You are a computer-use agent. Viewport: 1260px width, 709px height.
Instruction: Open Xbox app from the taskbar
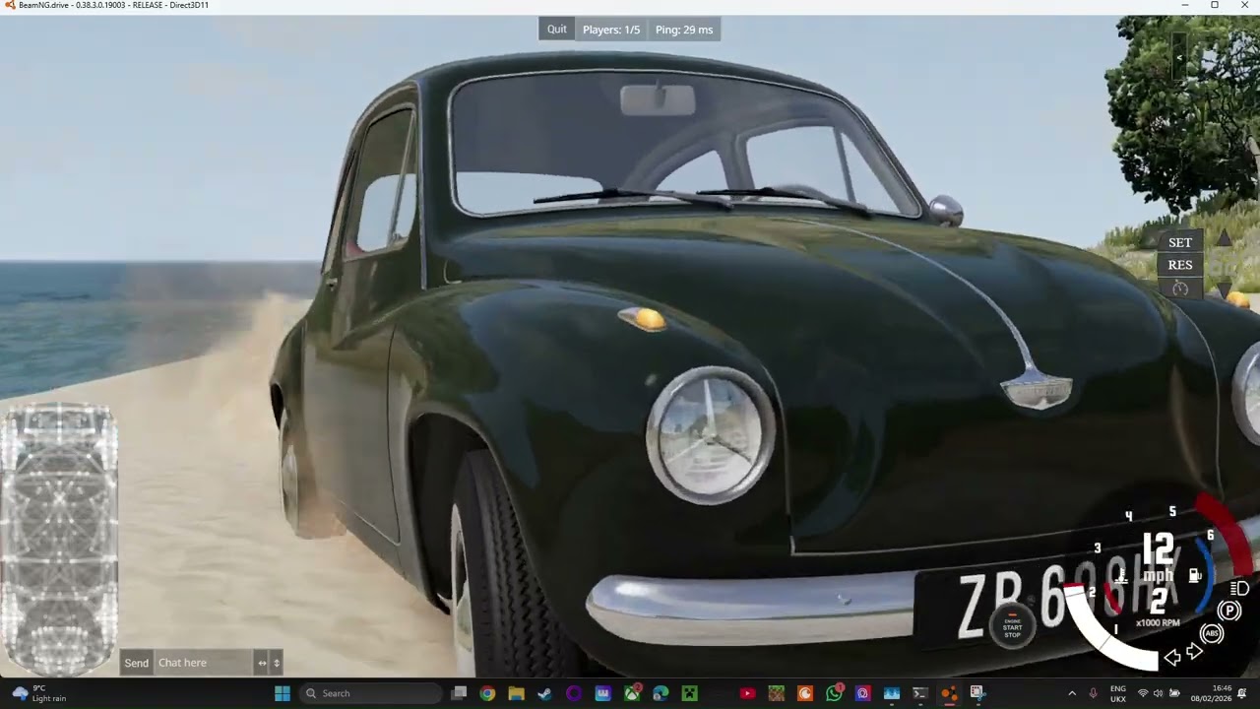[x=632, y=693]
